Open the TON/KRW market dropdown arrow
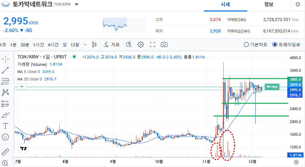 (77, 4)
